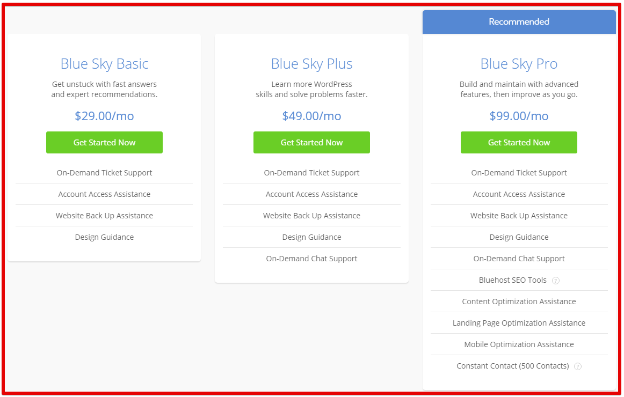Click On-Demand Chat Support in Plus plan
The width and height of the screenshot is (624, 397).
click(x=311, y=259)
